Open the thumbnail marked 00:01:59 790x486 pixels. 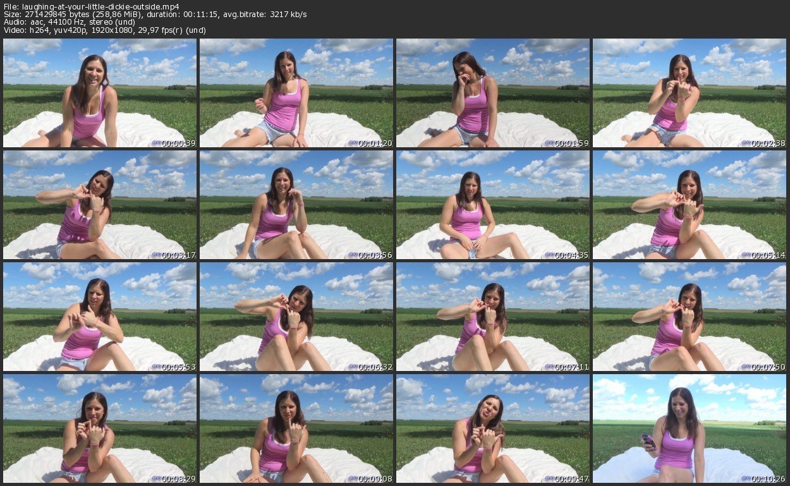(493, 93)
